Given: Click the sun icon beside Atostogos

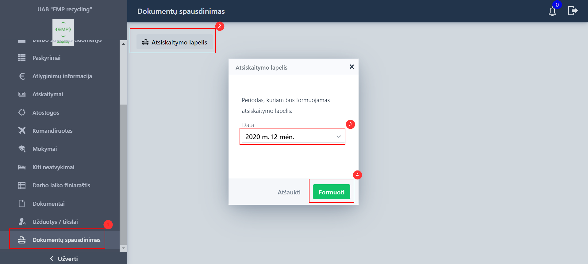Looking at the screenshot, I should pyautogui.click(x=22, y=113).
